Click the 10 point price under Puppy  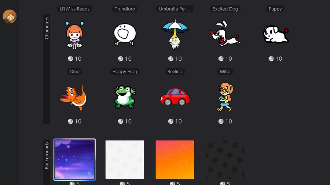point(275,58)
